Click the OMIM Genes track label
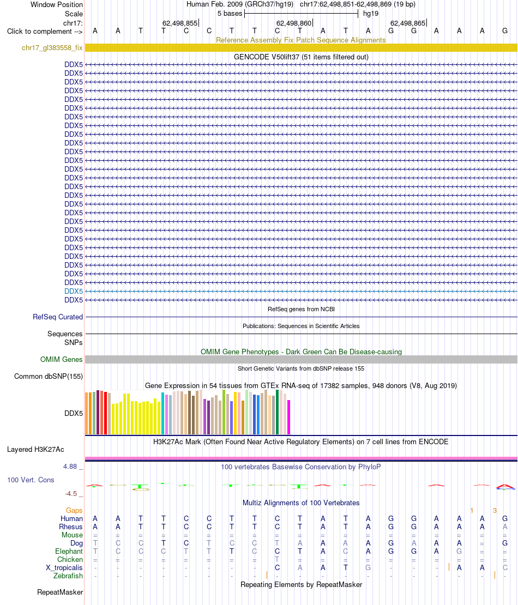This screenshot has height=605, width=518. pyautogui.click(x=62, y=360)
